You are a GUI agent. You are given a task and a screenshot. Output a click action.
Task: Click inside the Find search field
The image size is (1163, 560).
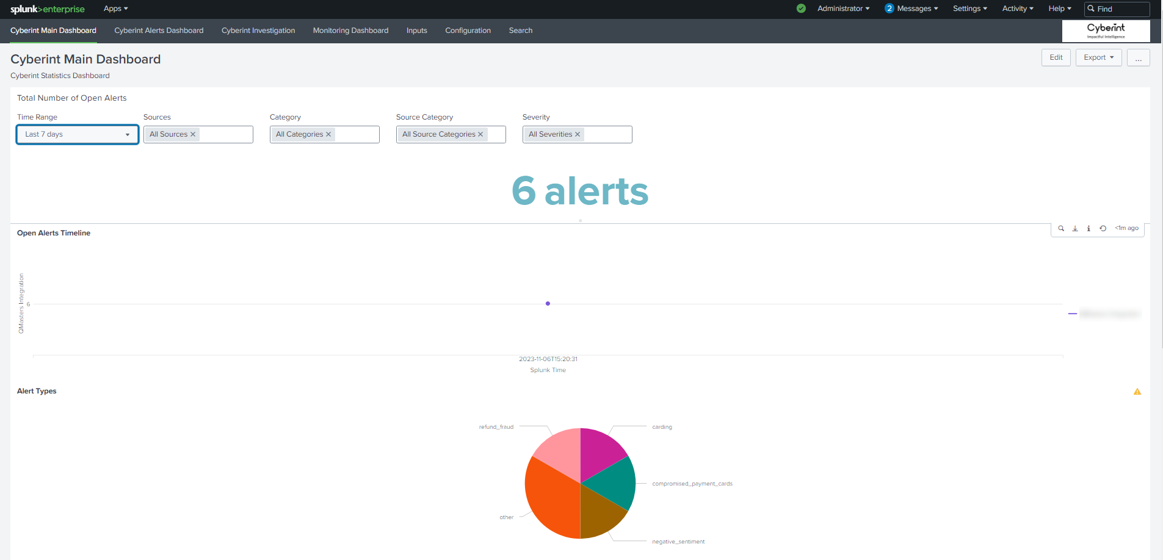pyautogui.click(x=1117, y=9)
